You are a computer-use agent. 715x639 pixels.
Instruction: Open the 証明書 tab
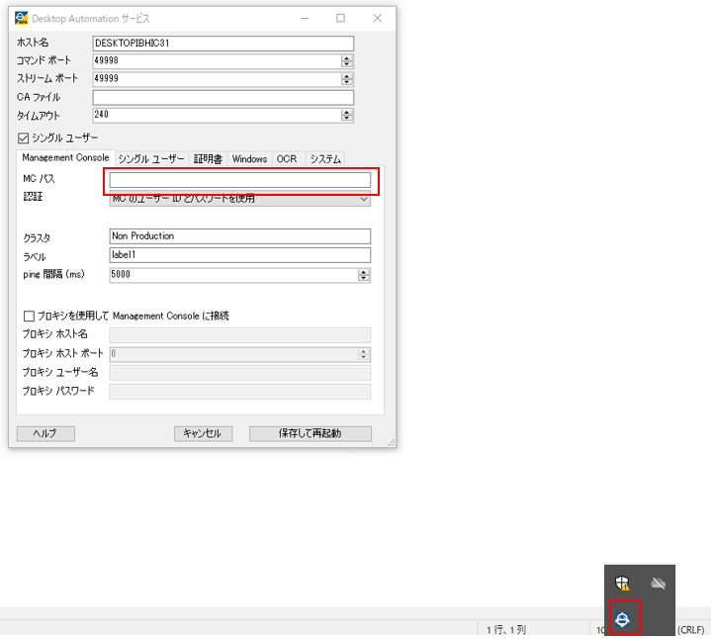pos(208,158)
